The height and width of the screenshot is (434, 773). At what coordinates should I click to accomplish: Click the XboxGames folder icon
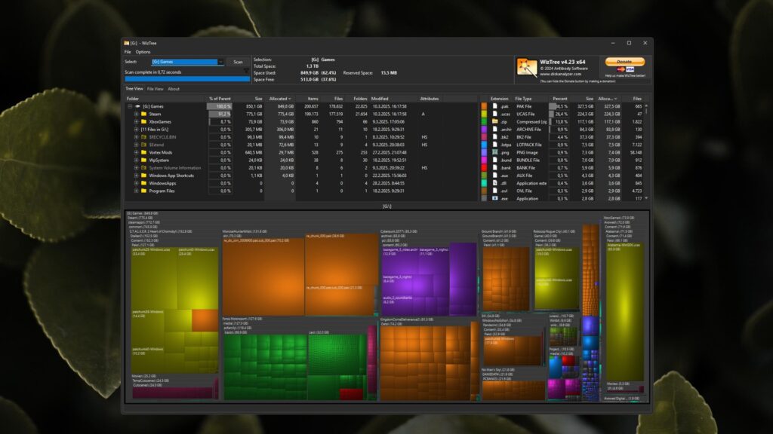144,121
